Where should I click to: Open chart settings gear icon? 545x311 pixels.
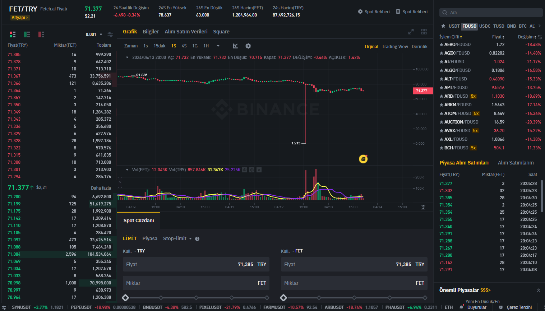pos(248,46)
